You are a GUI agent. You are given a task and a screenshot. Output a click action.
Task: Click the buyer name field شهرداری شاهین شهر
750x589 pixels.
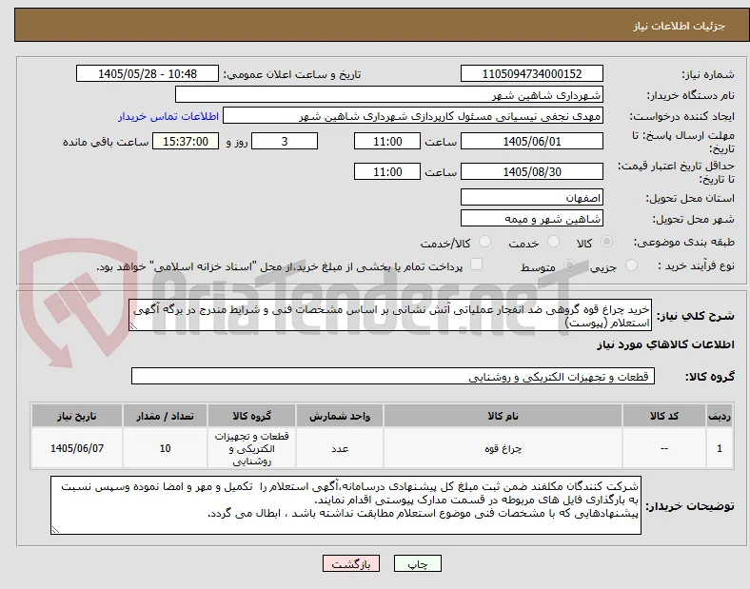[x=389, y=94]
